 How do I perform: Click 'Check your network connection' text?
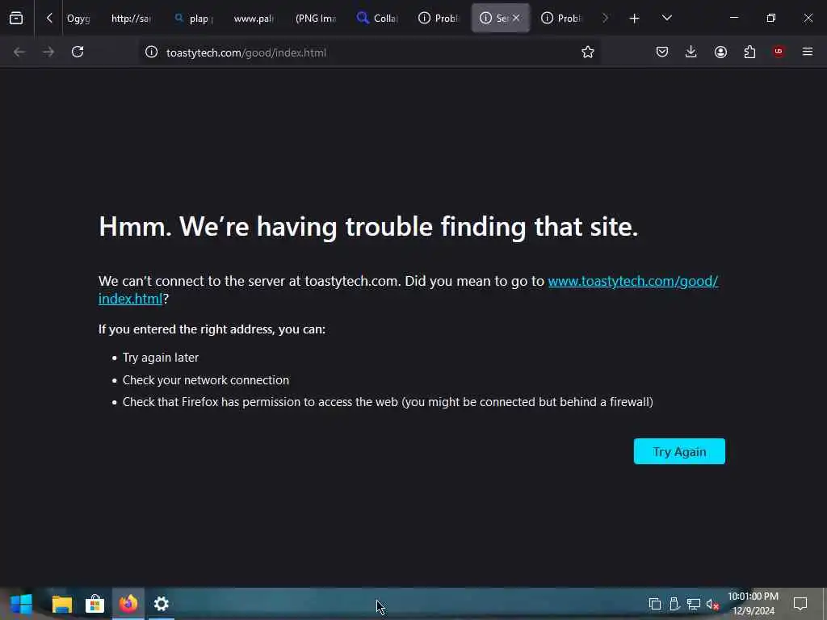coord(206,380)
